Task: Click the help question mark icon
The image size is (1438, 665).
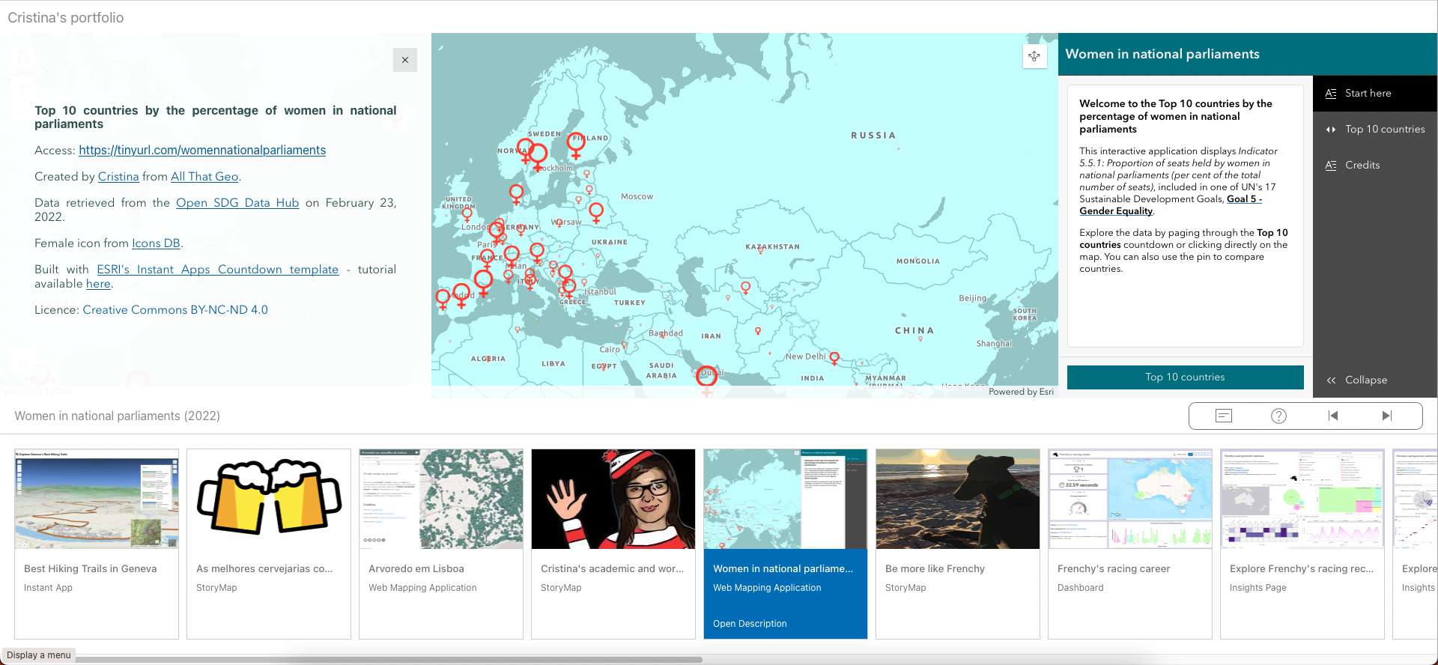Action: point(1278,416)
